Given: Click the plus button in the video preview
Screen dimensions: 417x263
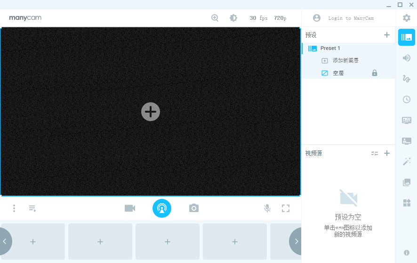Looking at the screenshot, I should [151, 112].
